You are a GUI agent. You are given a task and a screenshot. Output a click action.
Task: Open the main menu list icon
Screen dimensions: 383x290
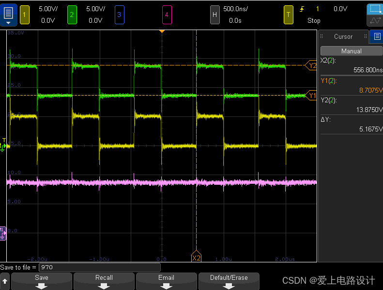click(x=8, y=15)
